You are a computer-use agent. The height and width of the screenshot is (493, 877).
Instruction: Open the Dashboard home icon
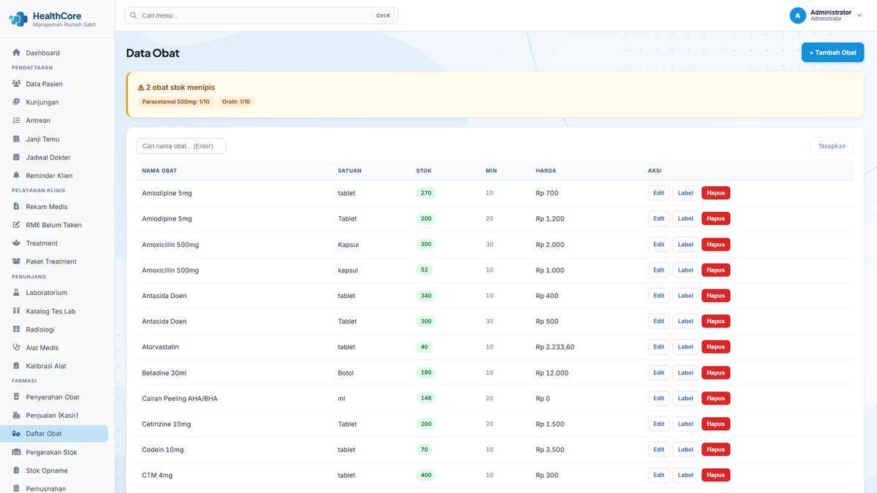click(x=16, y=53)
